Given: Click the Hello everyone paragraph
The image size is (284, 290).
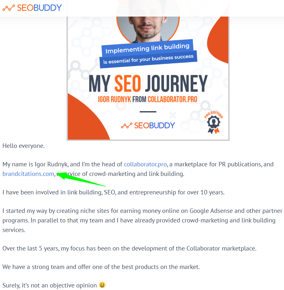Looking at the screenshot, I should (x=24, y=146).
